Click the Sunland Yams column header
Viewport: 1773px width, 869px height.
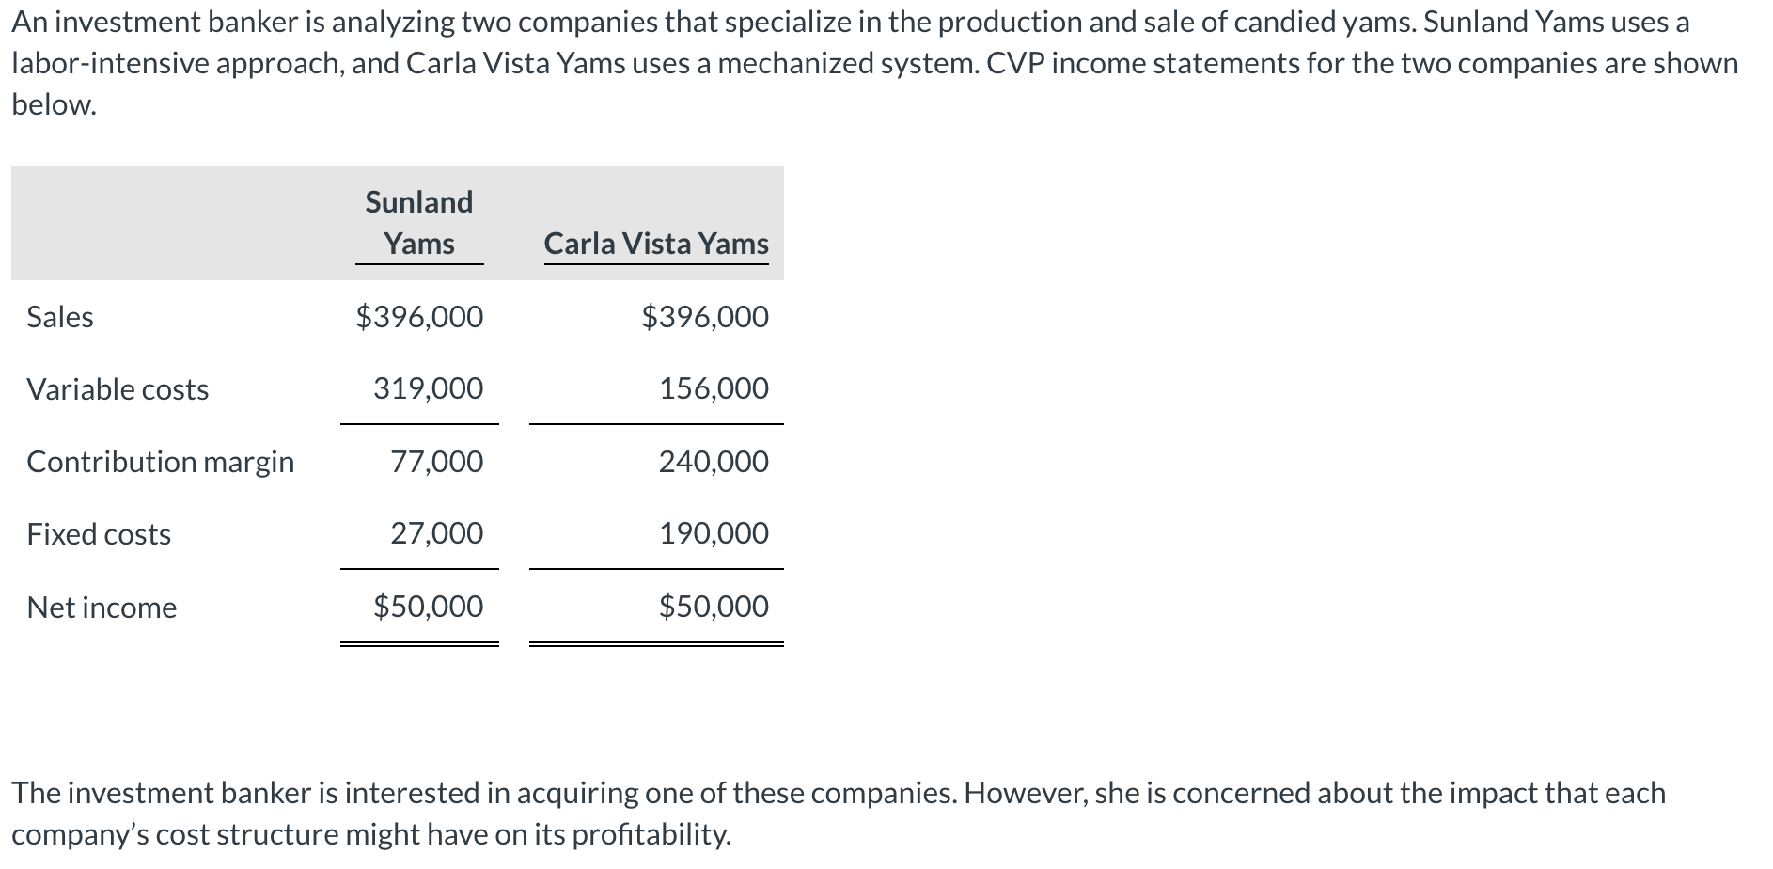(x=419, y=223)
